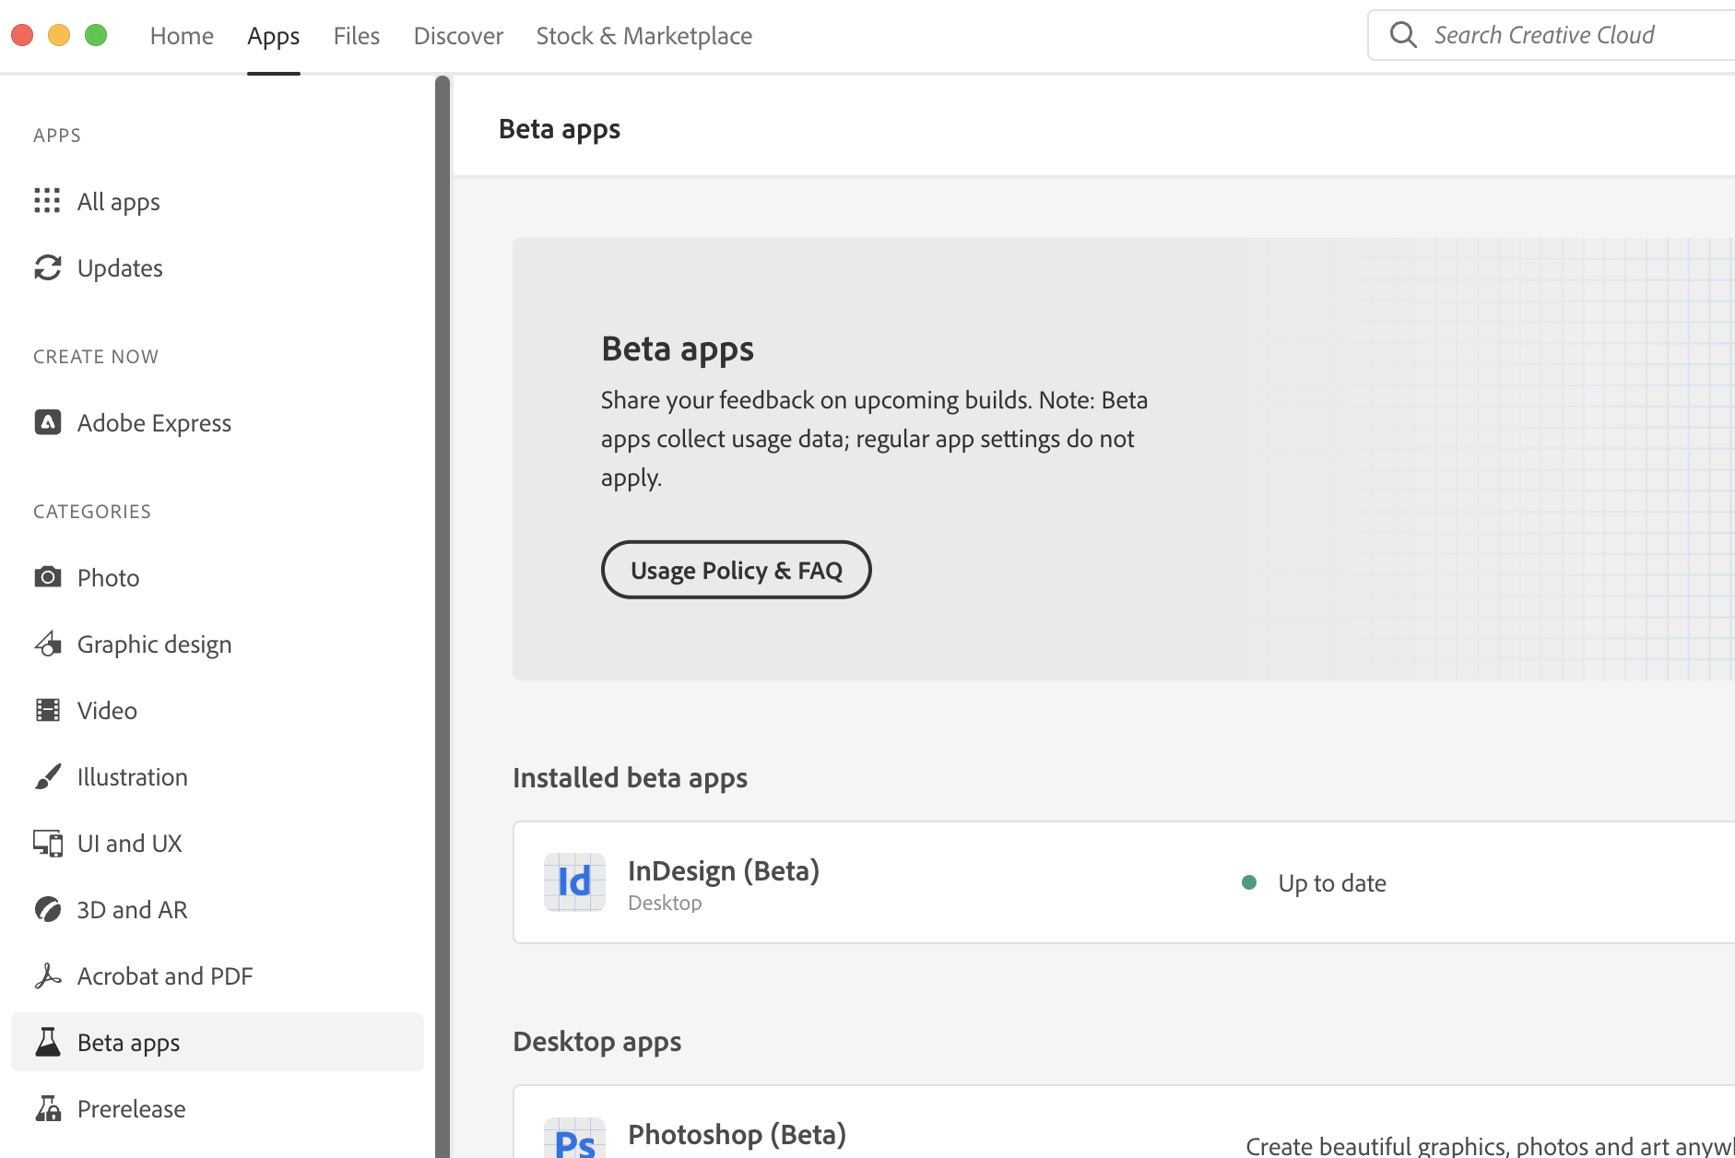1735x1158 pixels.
Task: Select the All apps grid icon
Action: tap(47, 201)
